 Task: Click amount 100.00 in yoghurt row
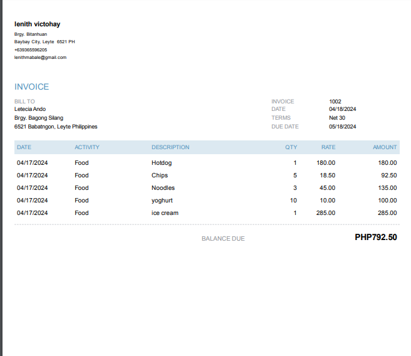tap(387, 201)
